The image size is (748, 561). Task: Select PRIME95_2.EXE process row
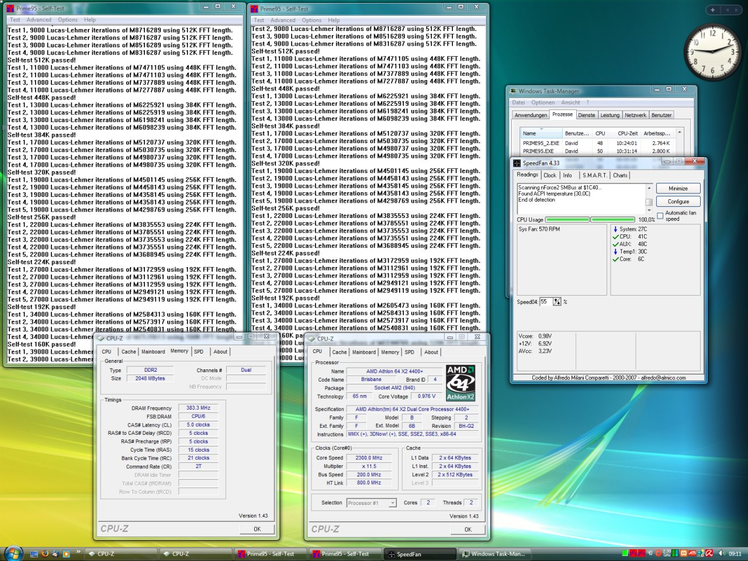click(x=597, y=143)
